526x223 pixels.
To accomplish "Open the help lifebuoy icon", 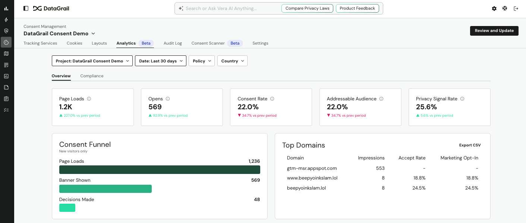I will tap(505, 8).
